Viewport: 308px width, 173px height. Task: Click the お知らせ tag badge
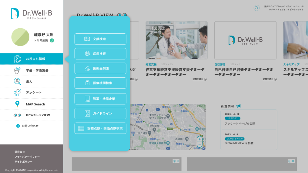pos(233,118)
